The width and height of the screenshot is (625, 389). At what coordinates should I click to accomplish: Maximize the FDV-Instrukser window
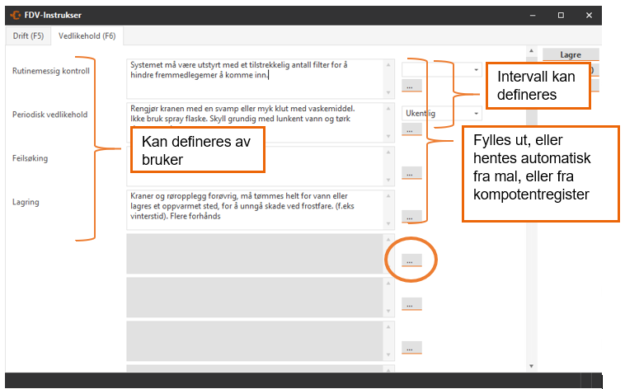point(561,15)
